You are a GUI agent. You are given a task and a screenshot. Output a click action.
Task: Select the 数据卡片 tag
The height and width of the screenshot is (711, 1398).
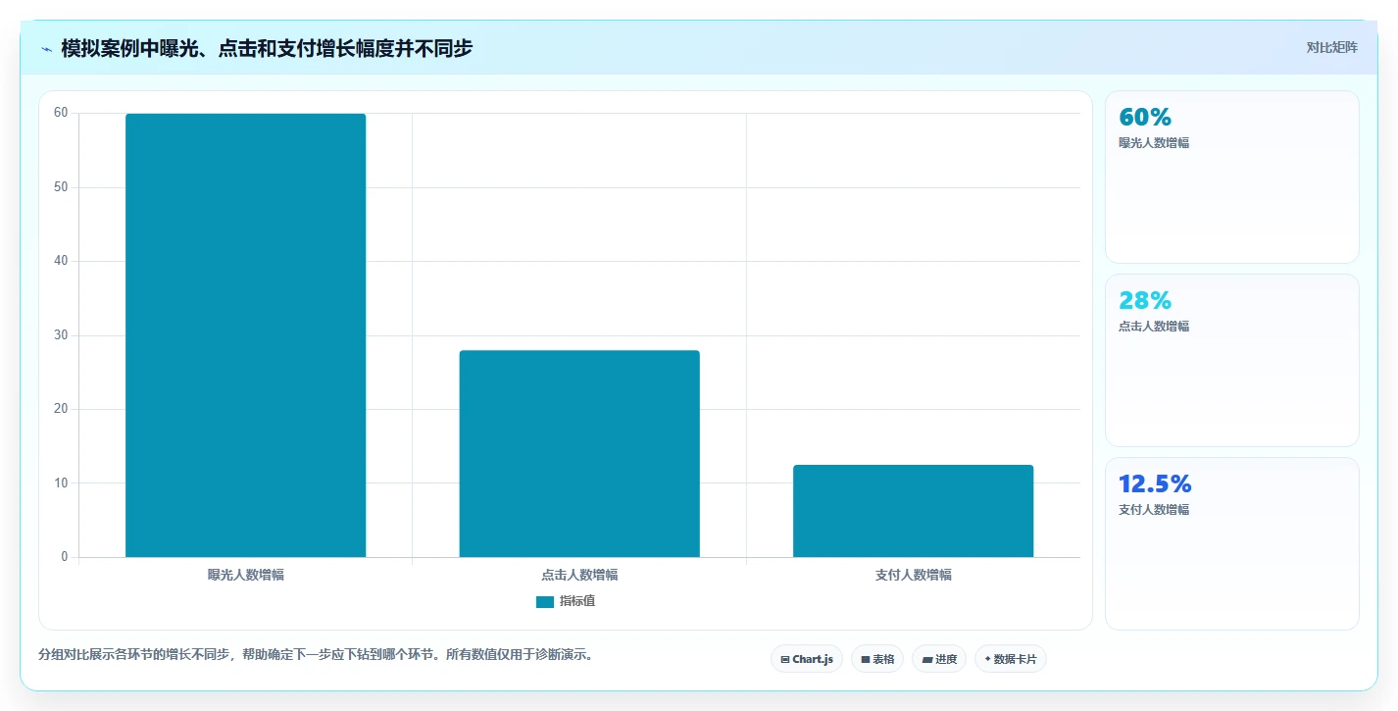coord(1010,659)
